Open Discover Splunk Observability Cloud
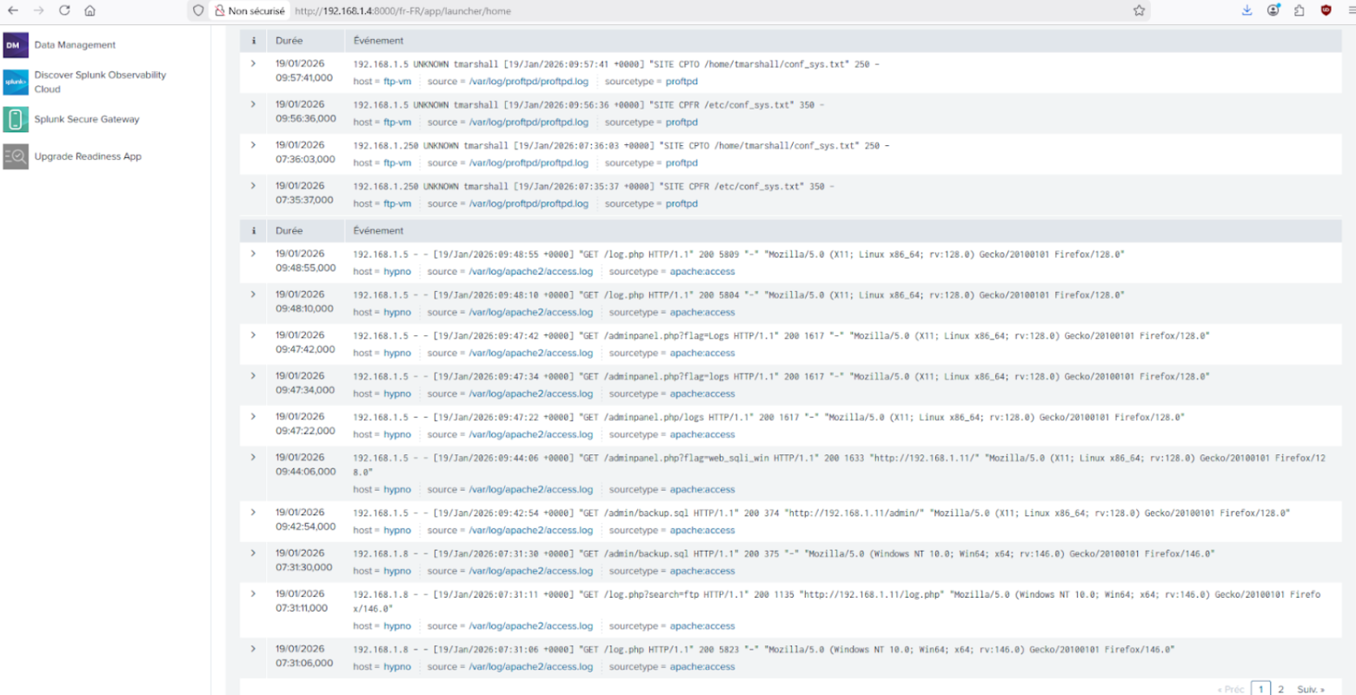The image size is (1356, 695). point(98,82)
